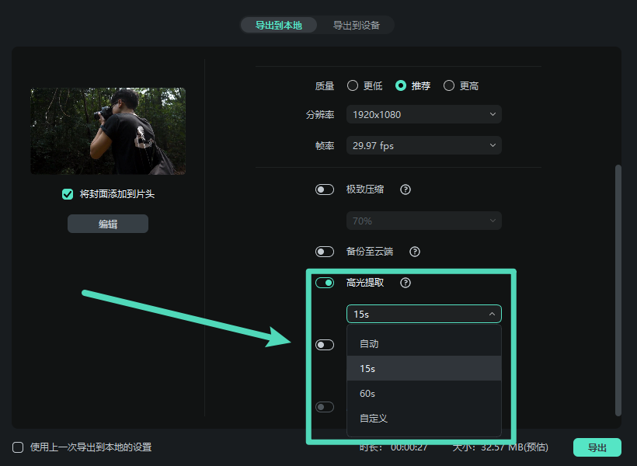Uncheck 将封面添加到片头 cover option
The width and height of the screenshot is (637, 466).
point(68,194)
